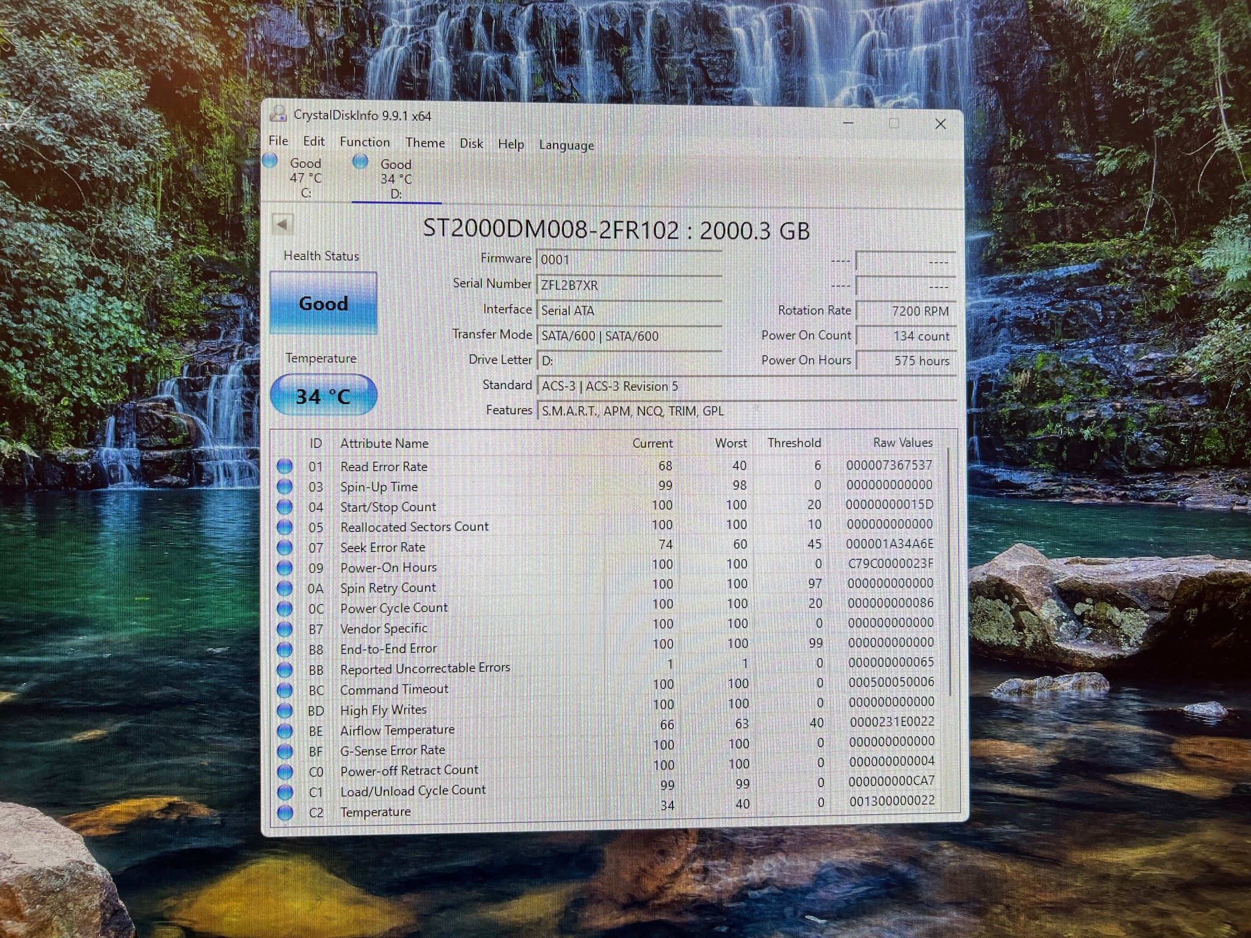Click the Serial Number field ZFL2B7XR
Image resolution: width=1251 pixels, height=938 pixels.
tap(629, 285)
